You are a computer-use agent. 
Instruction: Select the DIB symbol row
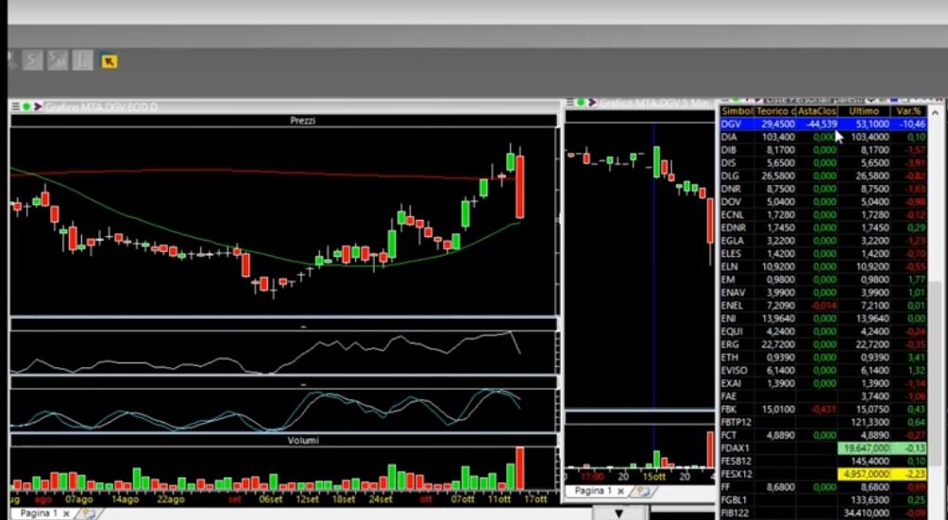coord(823,150)
